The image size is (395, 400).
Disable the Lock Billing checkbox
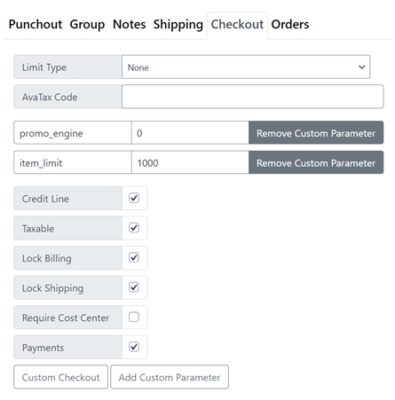pyautogui.click(x=134, y=257)
